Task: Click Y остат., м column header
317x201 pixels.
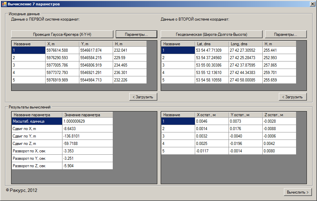Action: tap(246, 115)
